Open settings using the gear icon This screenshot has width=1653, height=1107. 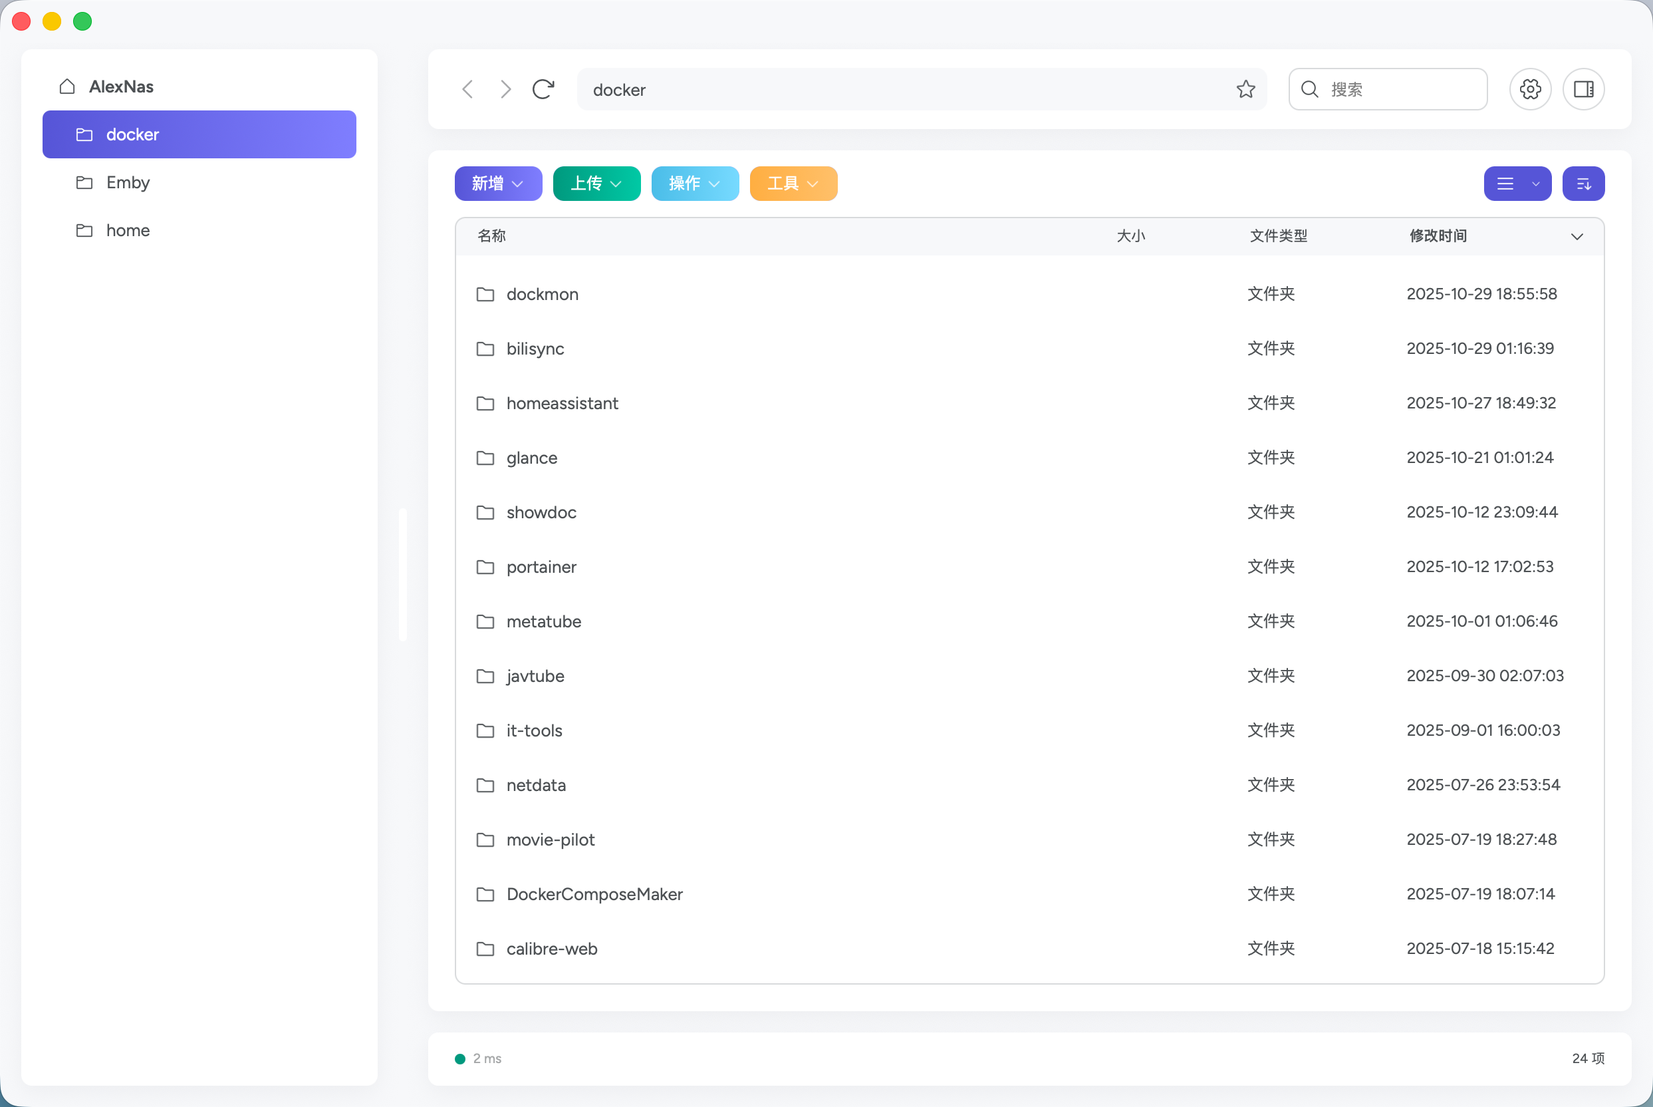1530,89
